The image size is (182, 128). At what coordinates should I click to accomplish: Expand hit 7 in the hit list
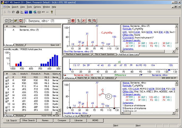[6, 95]
